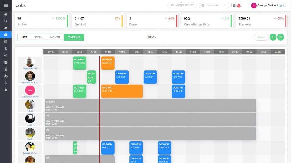
Task: Open the notifications bell
Action: tap(239, 5)
